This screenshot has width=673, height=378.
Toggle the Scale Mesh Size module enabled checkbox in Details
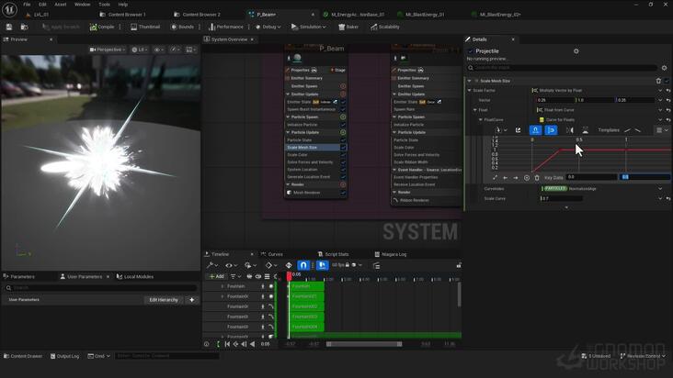[x=667, y=81]
